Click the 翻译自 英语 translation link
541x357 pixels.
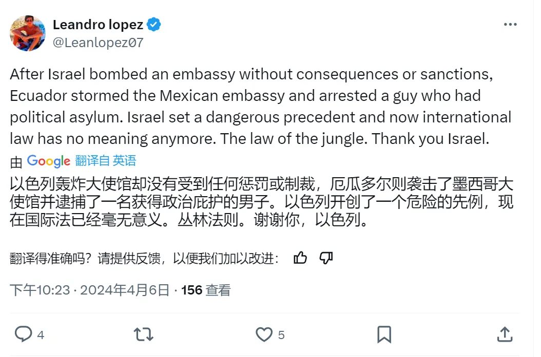click(x=106, y=161)
